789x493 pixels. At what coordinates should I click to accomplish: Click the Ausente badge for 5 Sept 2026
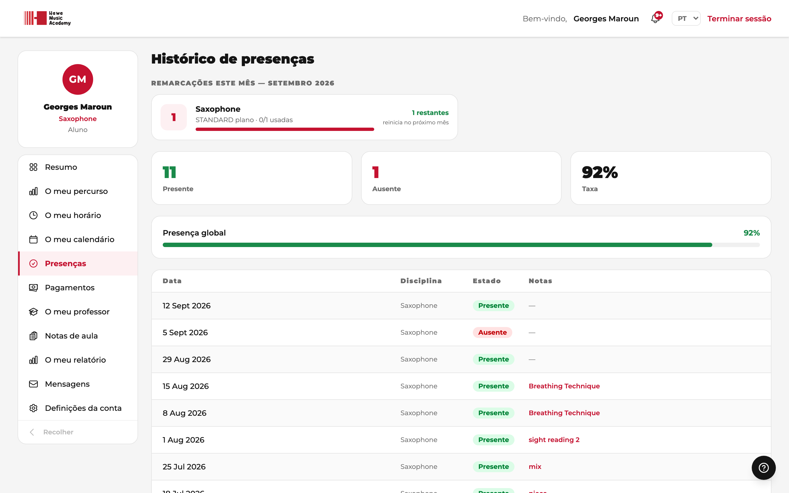coord(492,332)
